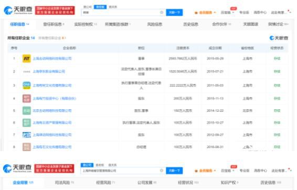Open the Beijing company link in row 5
The height and width of the screenshot is (190, 297).
click(52, 111)
